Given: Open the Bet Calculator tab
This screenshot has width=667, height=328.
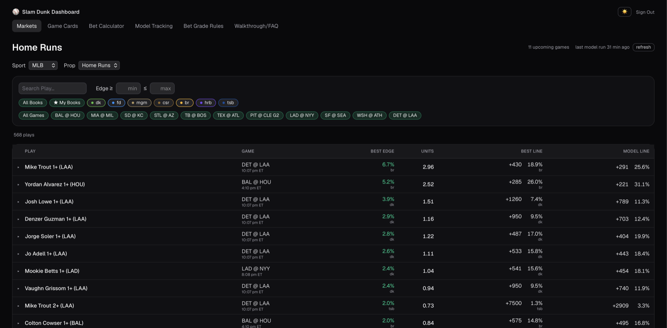Looking at the screenshot, I should tap(106, 26).
